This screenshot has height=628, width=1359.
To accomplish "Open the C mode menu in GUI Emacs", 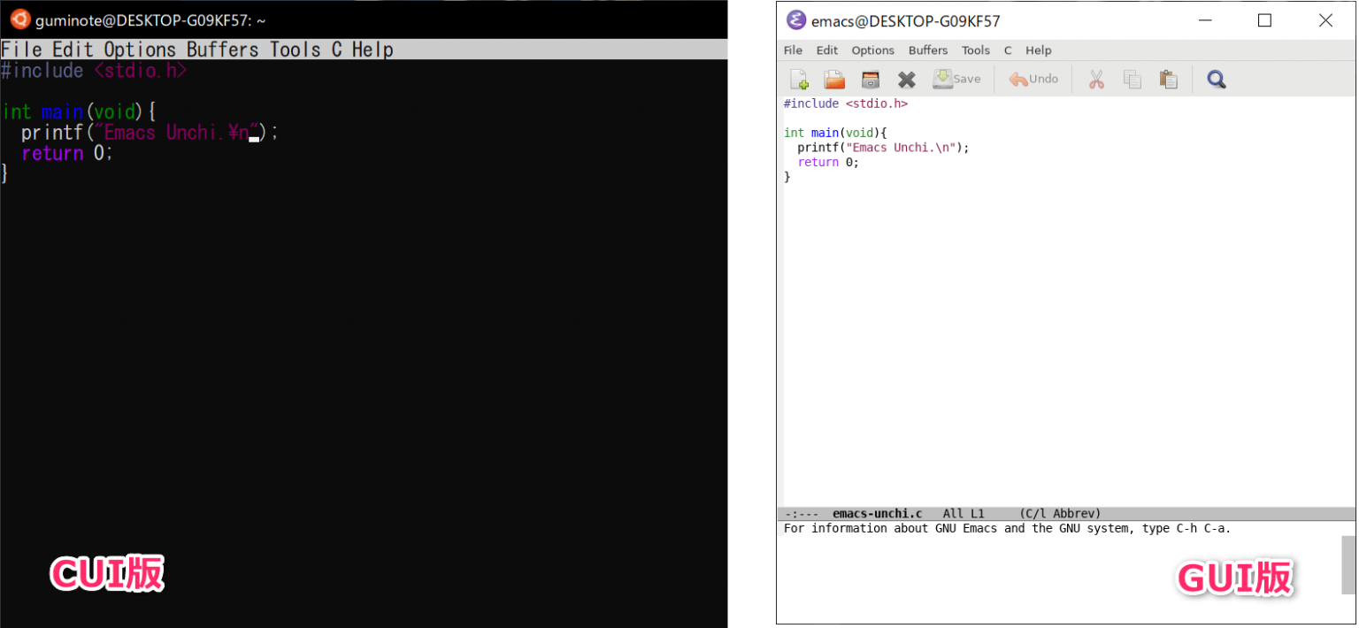I will (1008, 50).
